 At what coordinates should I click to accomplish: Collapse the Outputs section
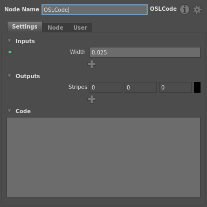10,76
